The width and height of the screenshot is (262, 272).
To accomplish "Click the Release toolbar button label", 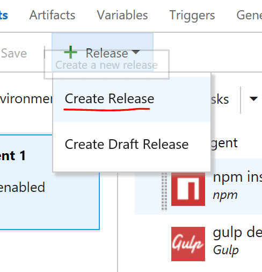I will [107, 53].
